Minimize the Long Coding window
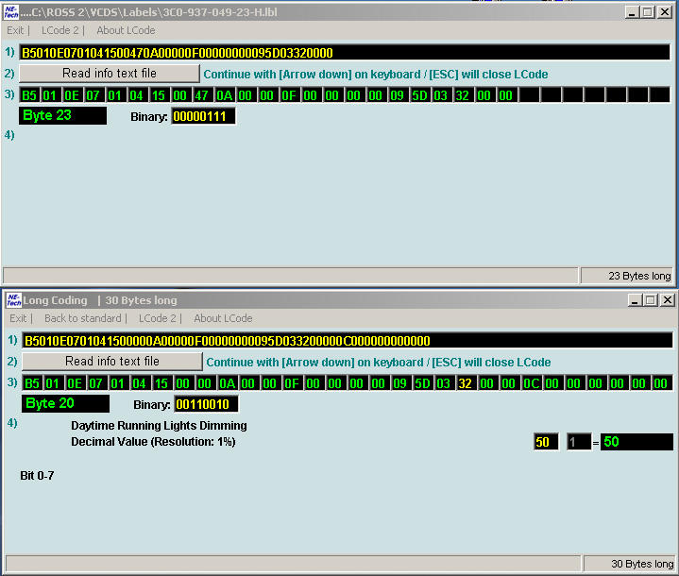 pos(633,300)
